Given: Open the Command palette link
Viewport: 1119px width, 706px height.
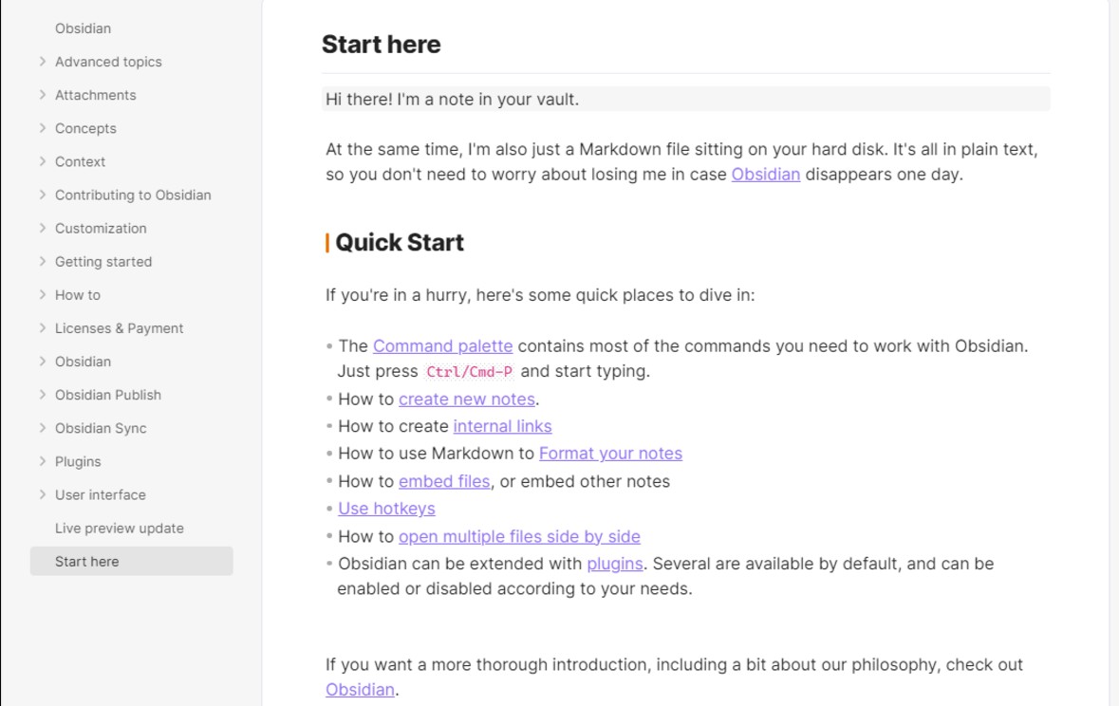Looking at the screenshot, I should click(442, 345).
